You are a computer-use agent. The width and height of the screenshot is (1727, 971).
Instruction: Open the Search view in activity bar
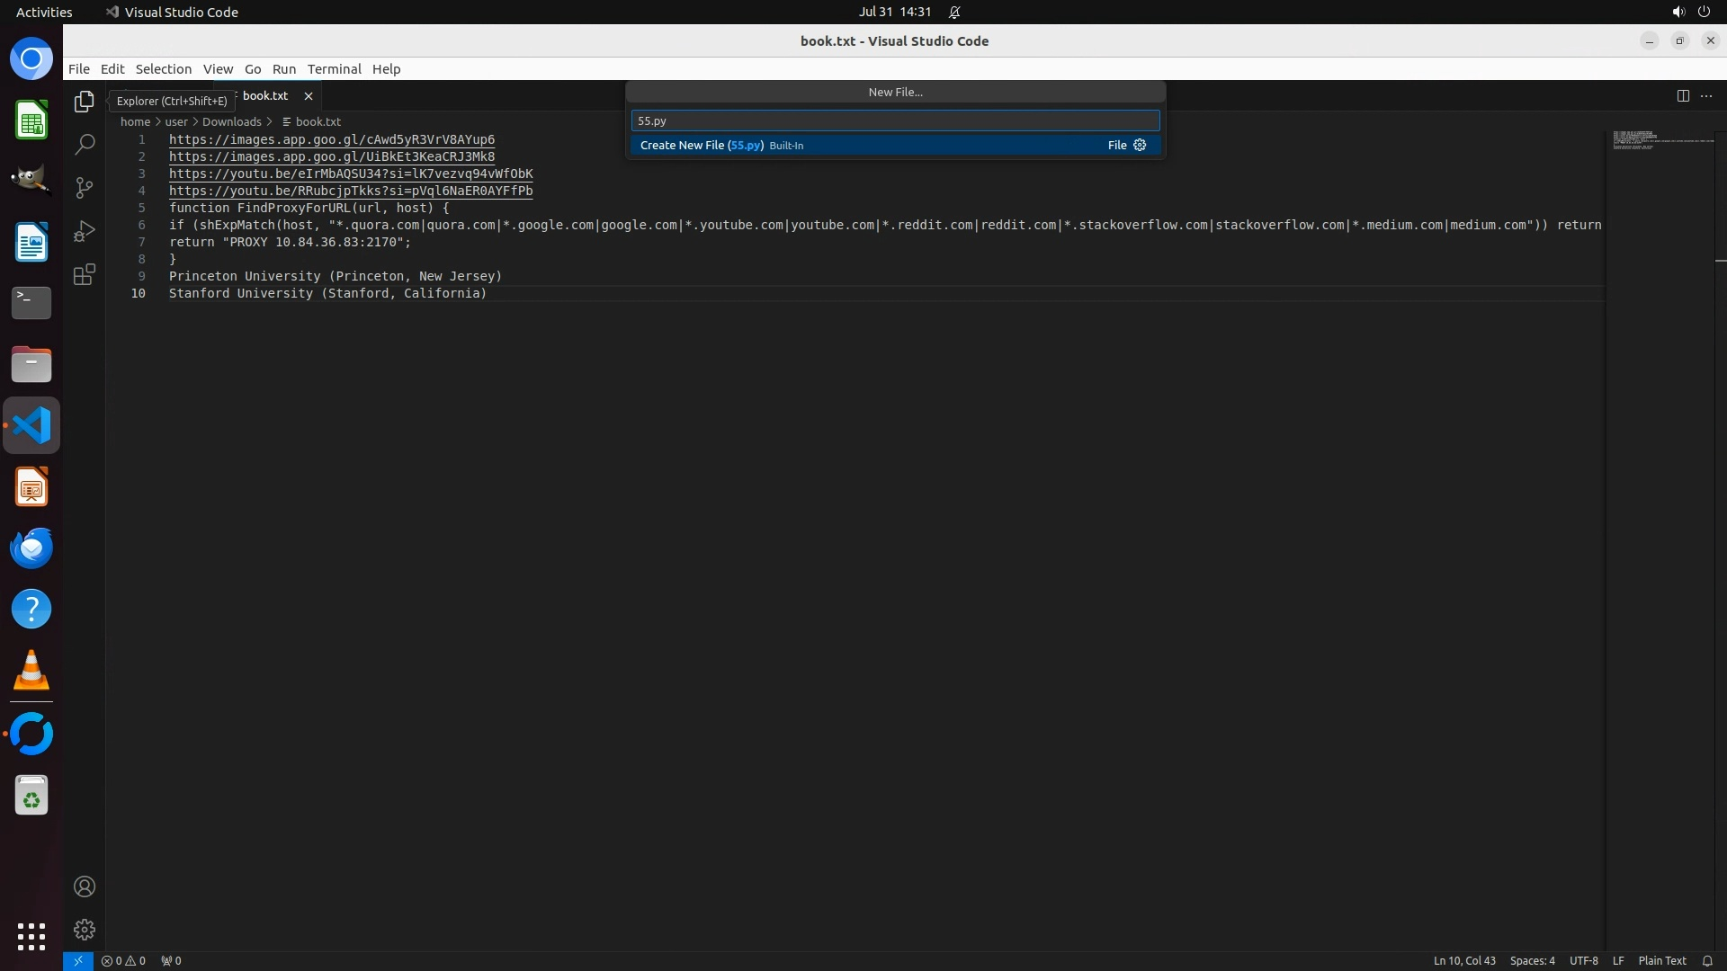click(85, 145)
